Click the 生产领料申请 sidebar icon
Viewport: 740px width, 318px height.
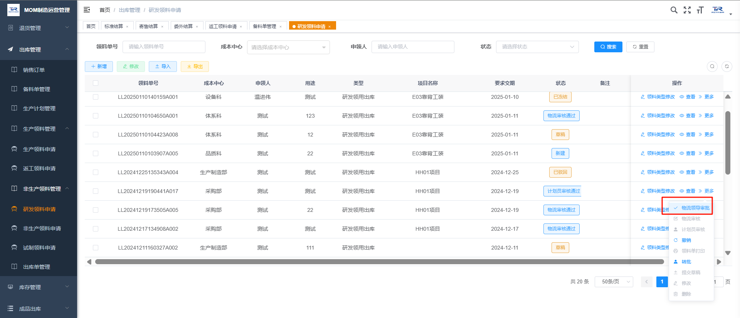14,149
